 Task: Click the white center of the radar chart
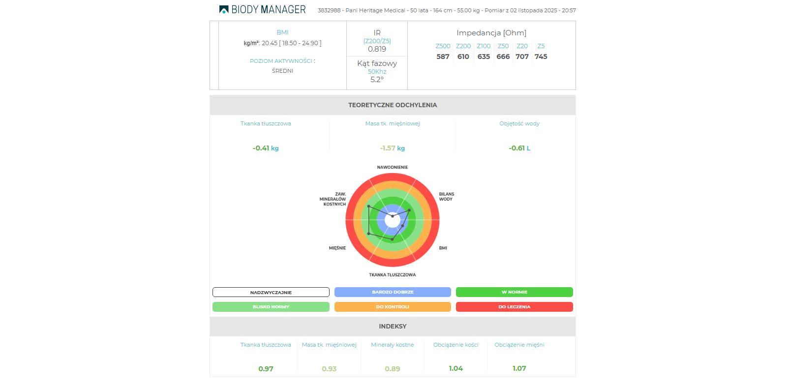pos(393,220)
